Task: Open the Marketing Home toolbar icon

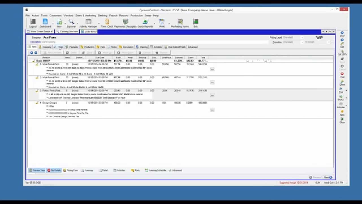Action: point(180,23)
